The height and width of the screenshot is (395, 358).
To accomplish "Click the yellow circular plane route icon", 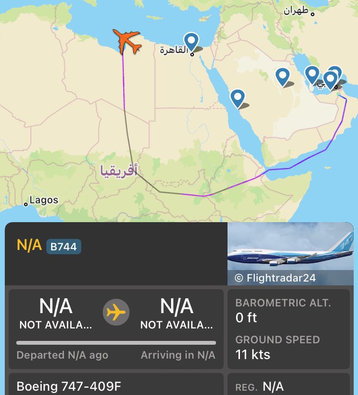I will click(x=116, y=312).
